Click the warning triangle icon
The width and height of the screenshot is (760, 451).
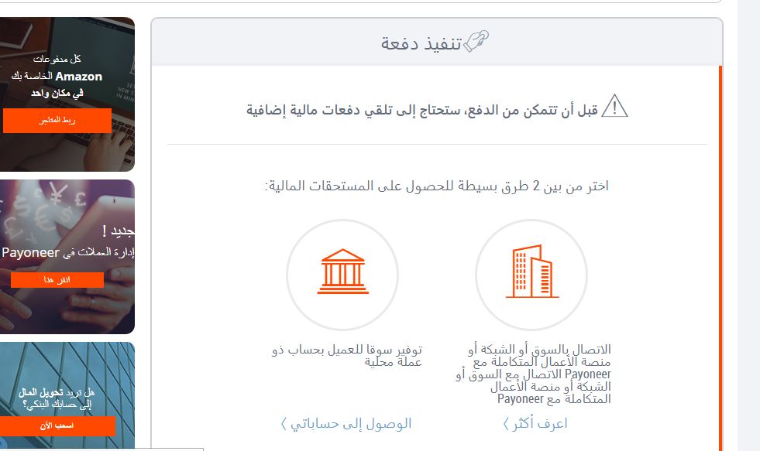tap(614, 106)
